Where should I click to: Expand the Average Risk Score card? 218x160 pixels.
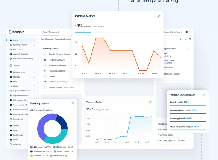(150, 102)
